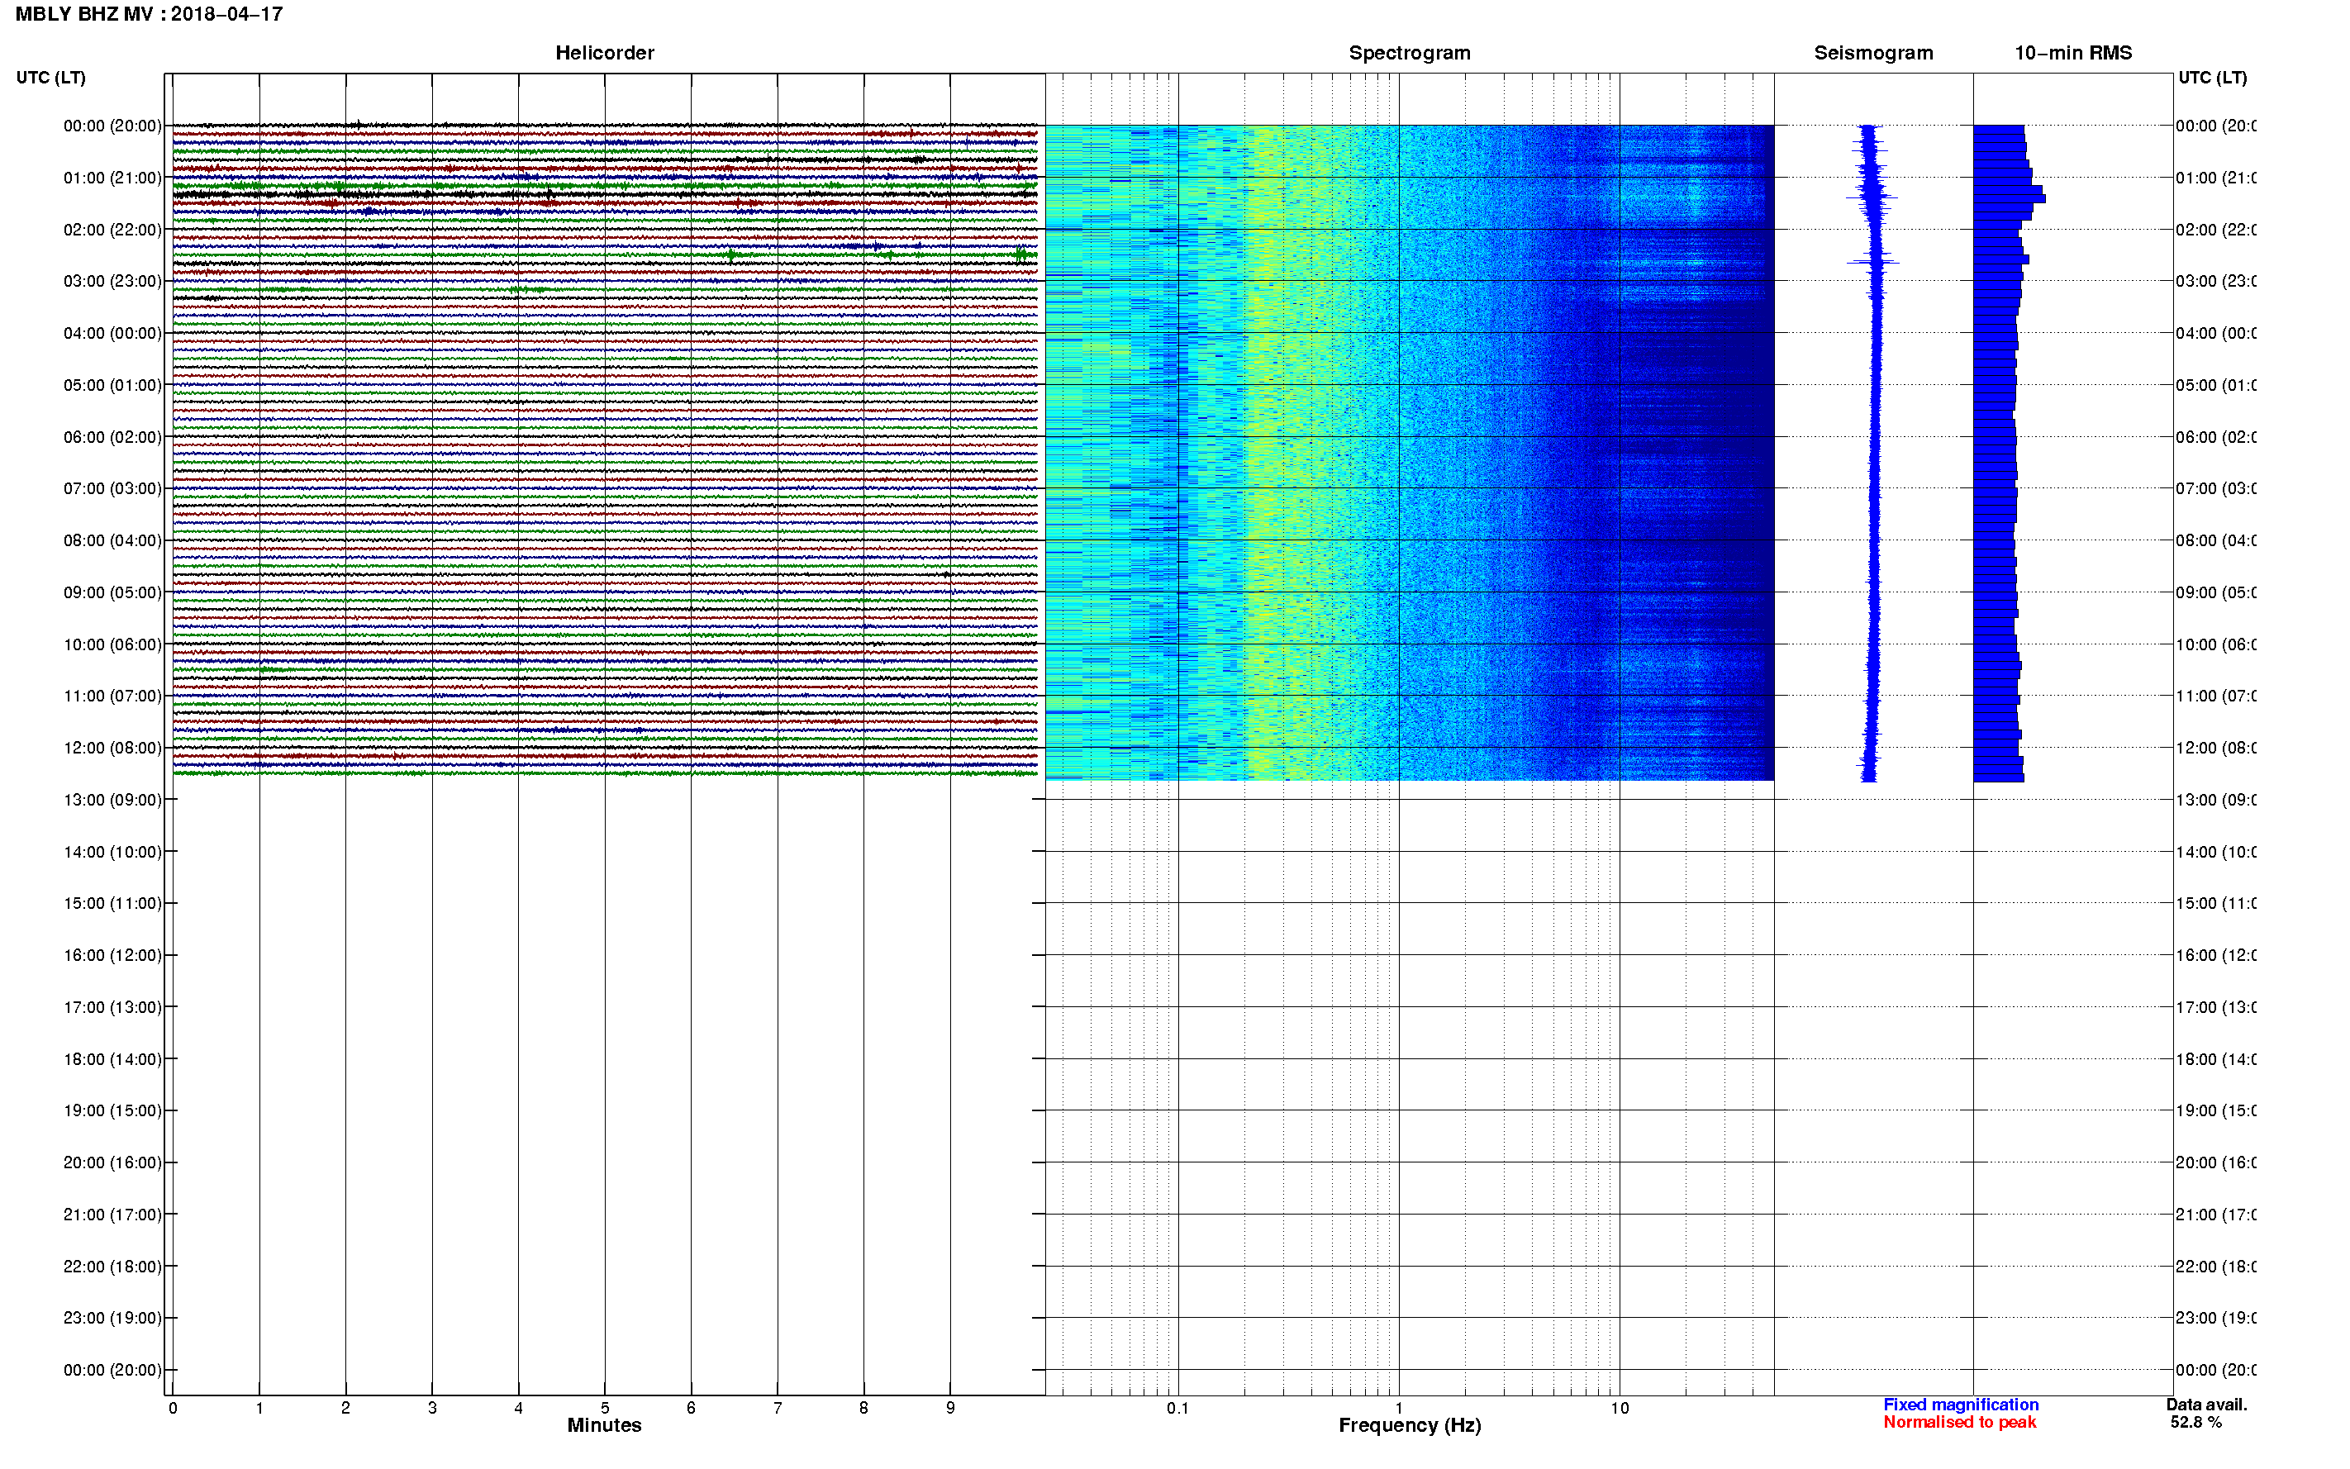Select tick '2' on the Minutes axis
The image size is (2350, 1469).
(346, 1408)
